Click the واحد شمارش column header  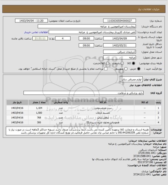[61, 102]
